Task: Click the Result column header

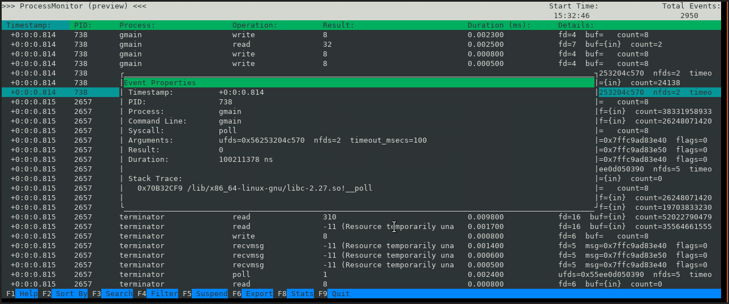Action: pyautogui.click(x=338, y=25)
